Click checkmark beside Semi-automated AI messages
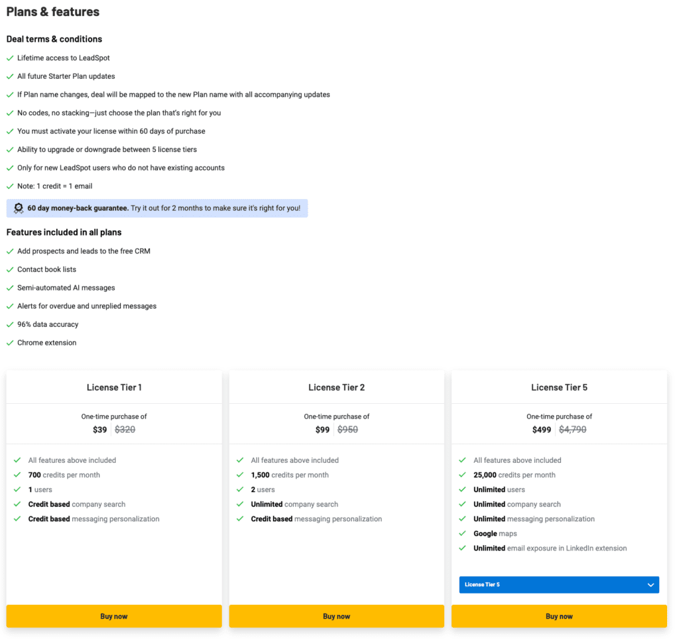The image size is (679, 640). [10, 288]
